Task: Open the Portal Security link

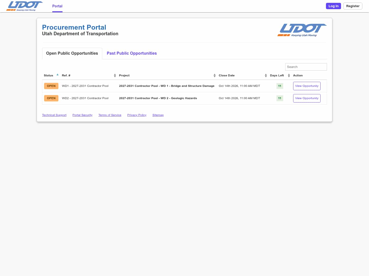Action: pyautogui.click(x=82, y=115)
